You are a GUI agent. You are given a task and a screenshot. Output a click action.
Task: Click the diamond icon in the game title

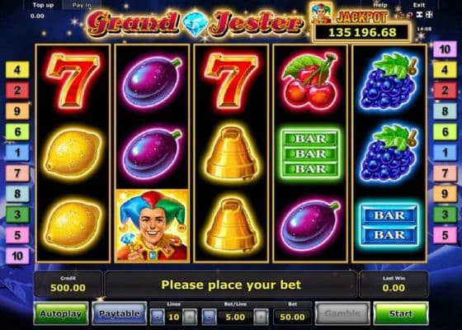click(196, 24)
